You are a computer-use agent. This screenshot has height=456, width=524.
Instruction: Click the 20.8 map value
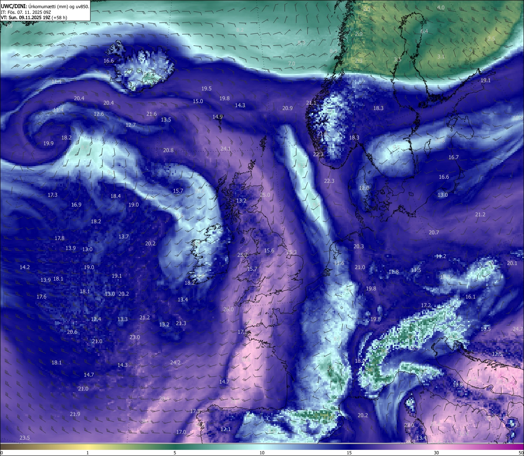(x=168, y=150)
